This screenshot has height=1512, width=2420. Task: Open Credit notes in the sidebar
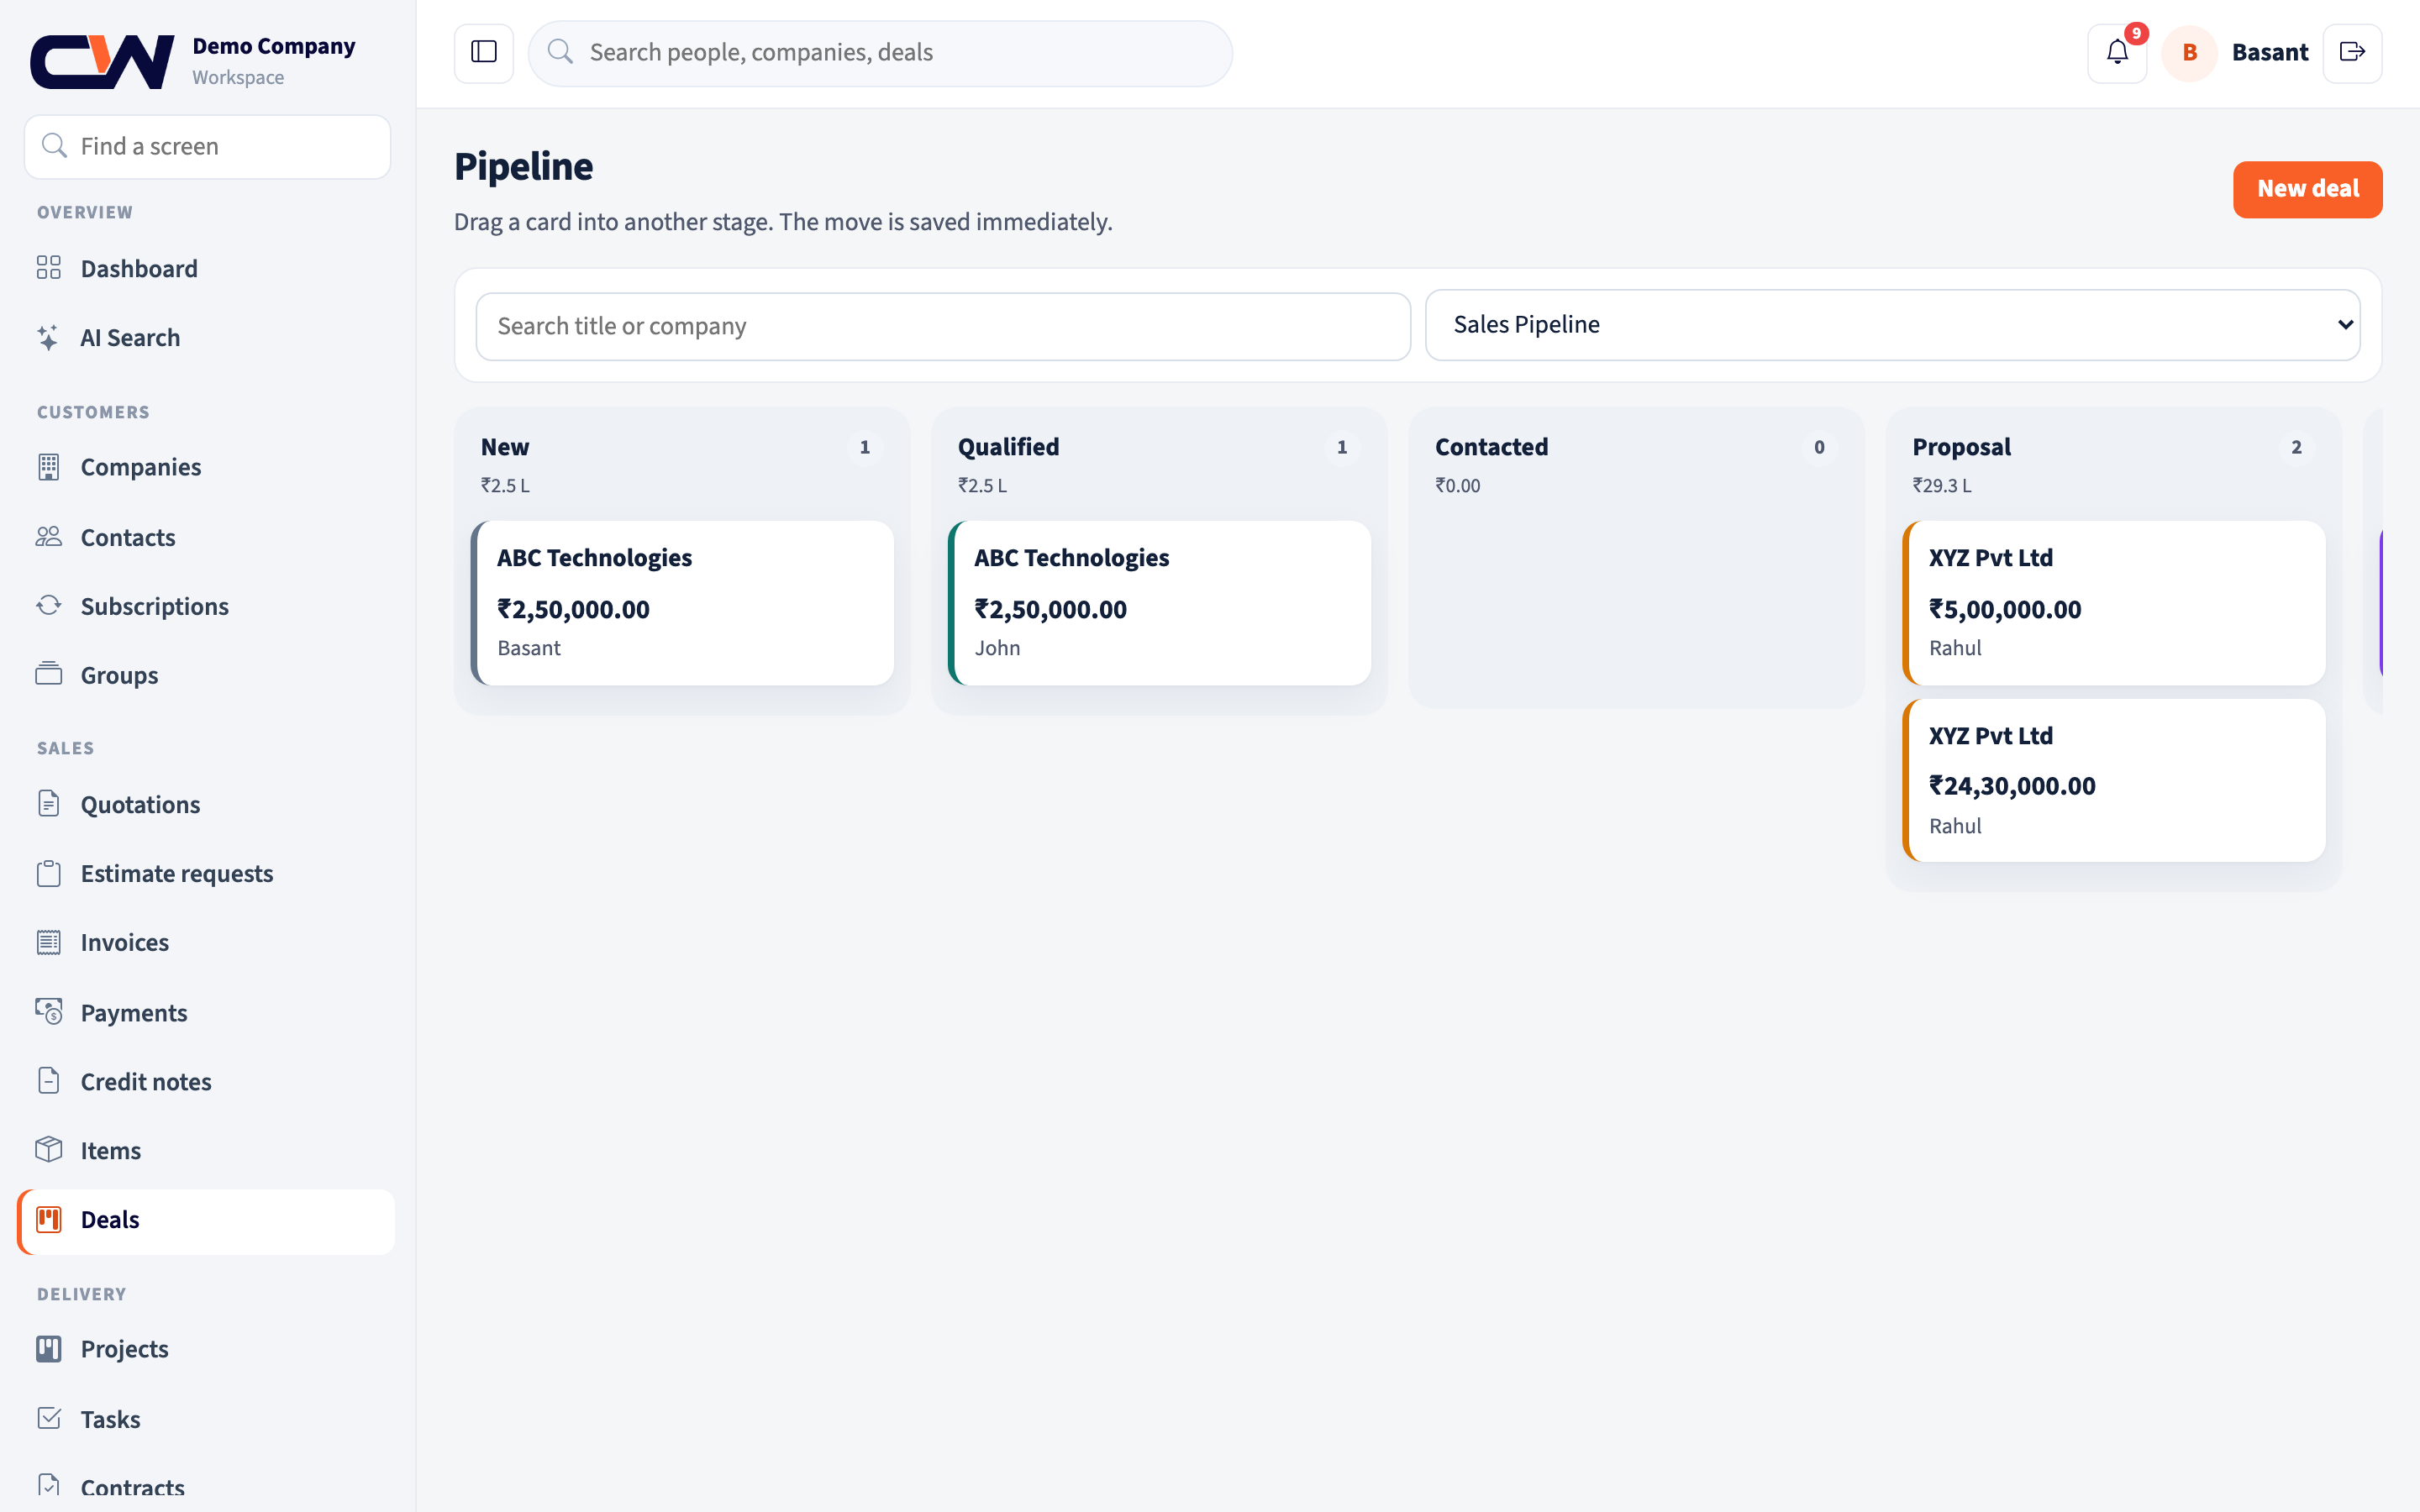(206, 1081)
